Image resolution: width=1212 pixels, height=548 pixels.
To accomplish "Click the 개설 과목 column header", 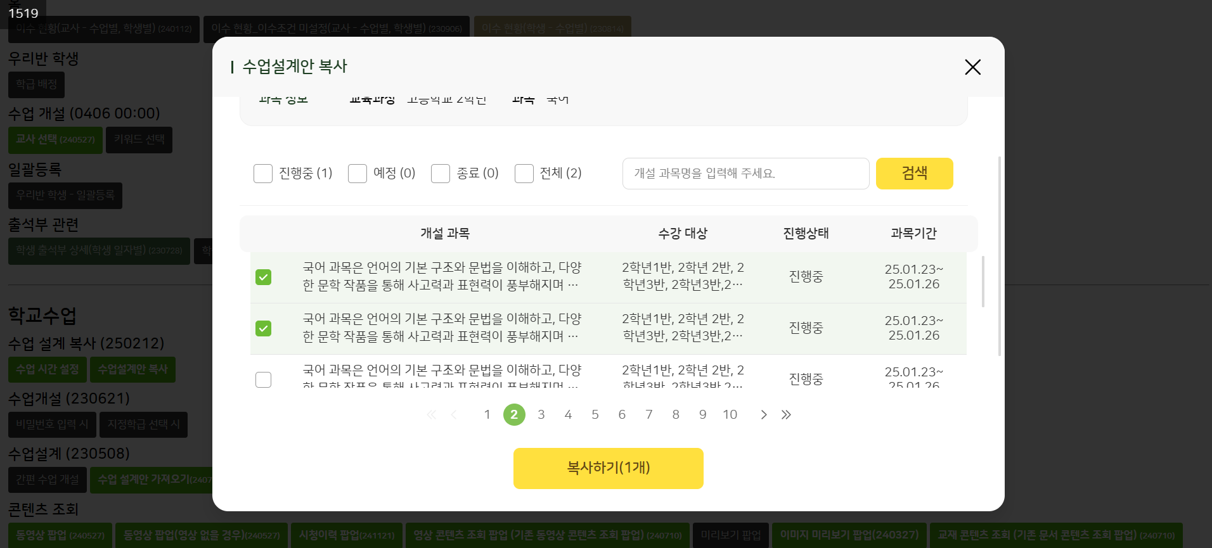I will tap(444, 234).
